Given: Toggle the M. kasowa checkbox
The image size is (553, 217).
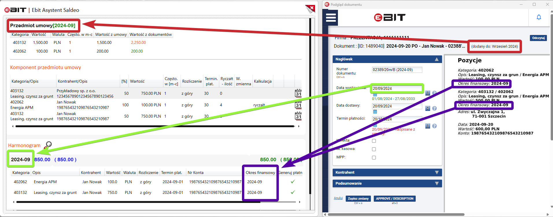Looking at the screenshot, I should coord(374,149).
